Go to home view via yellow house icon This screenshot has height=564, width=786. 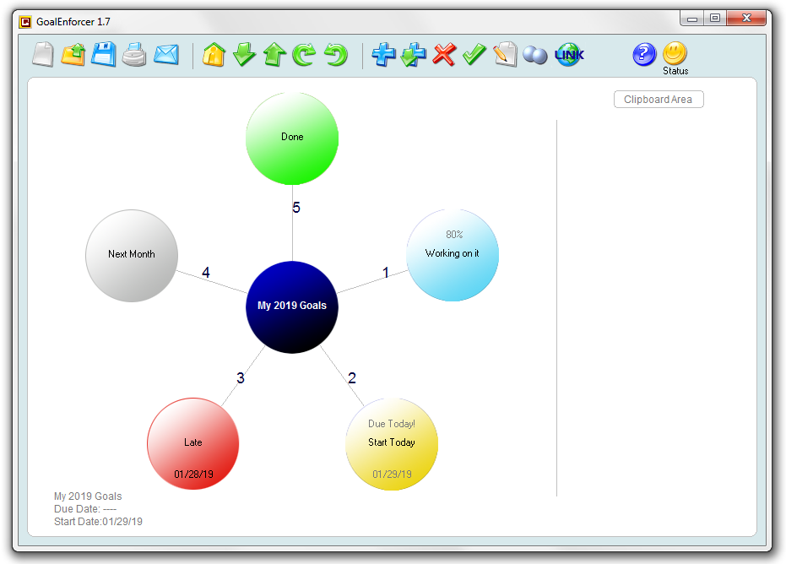214,55
